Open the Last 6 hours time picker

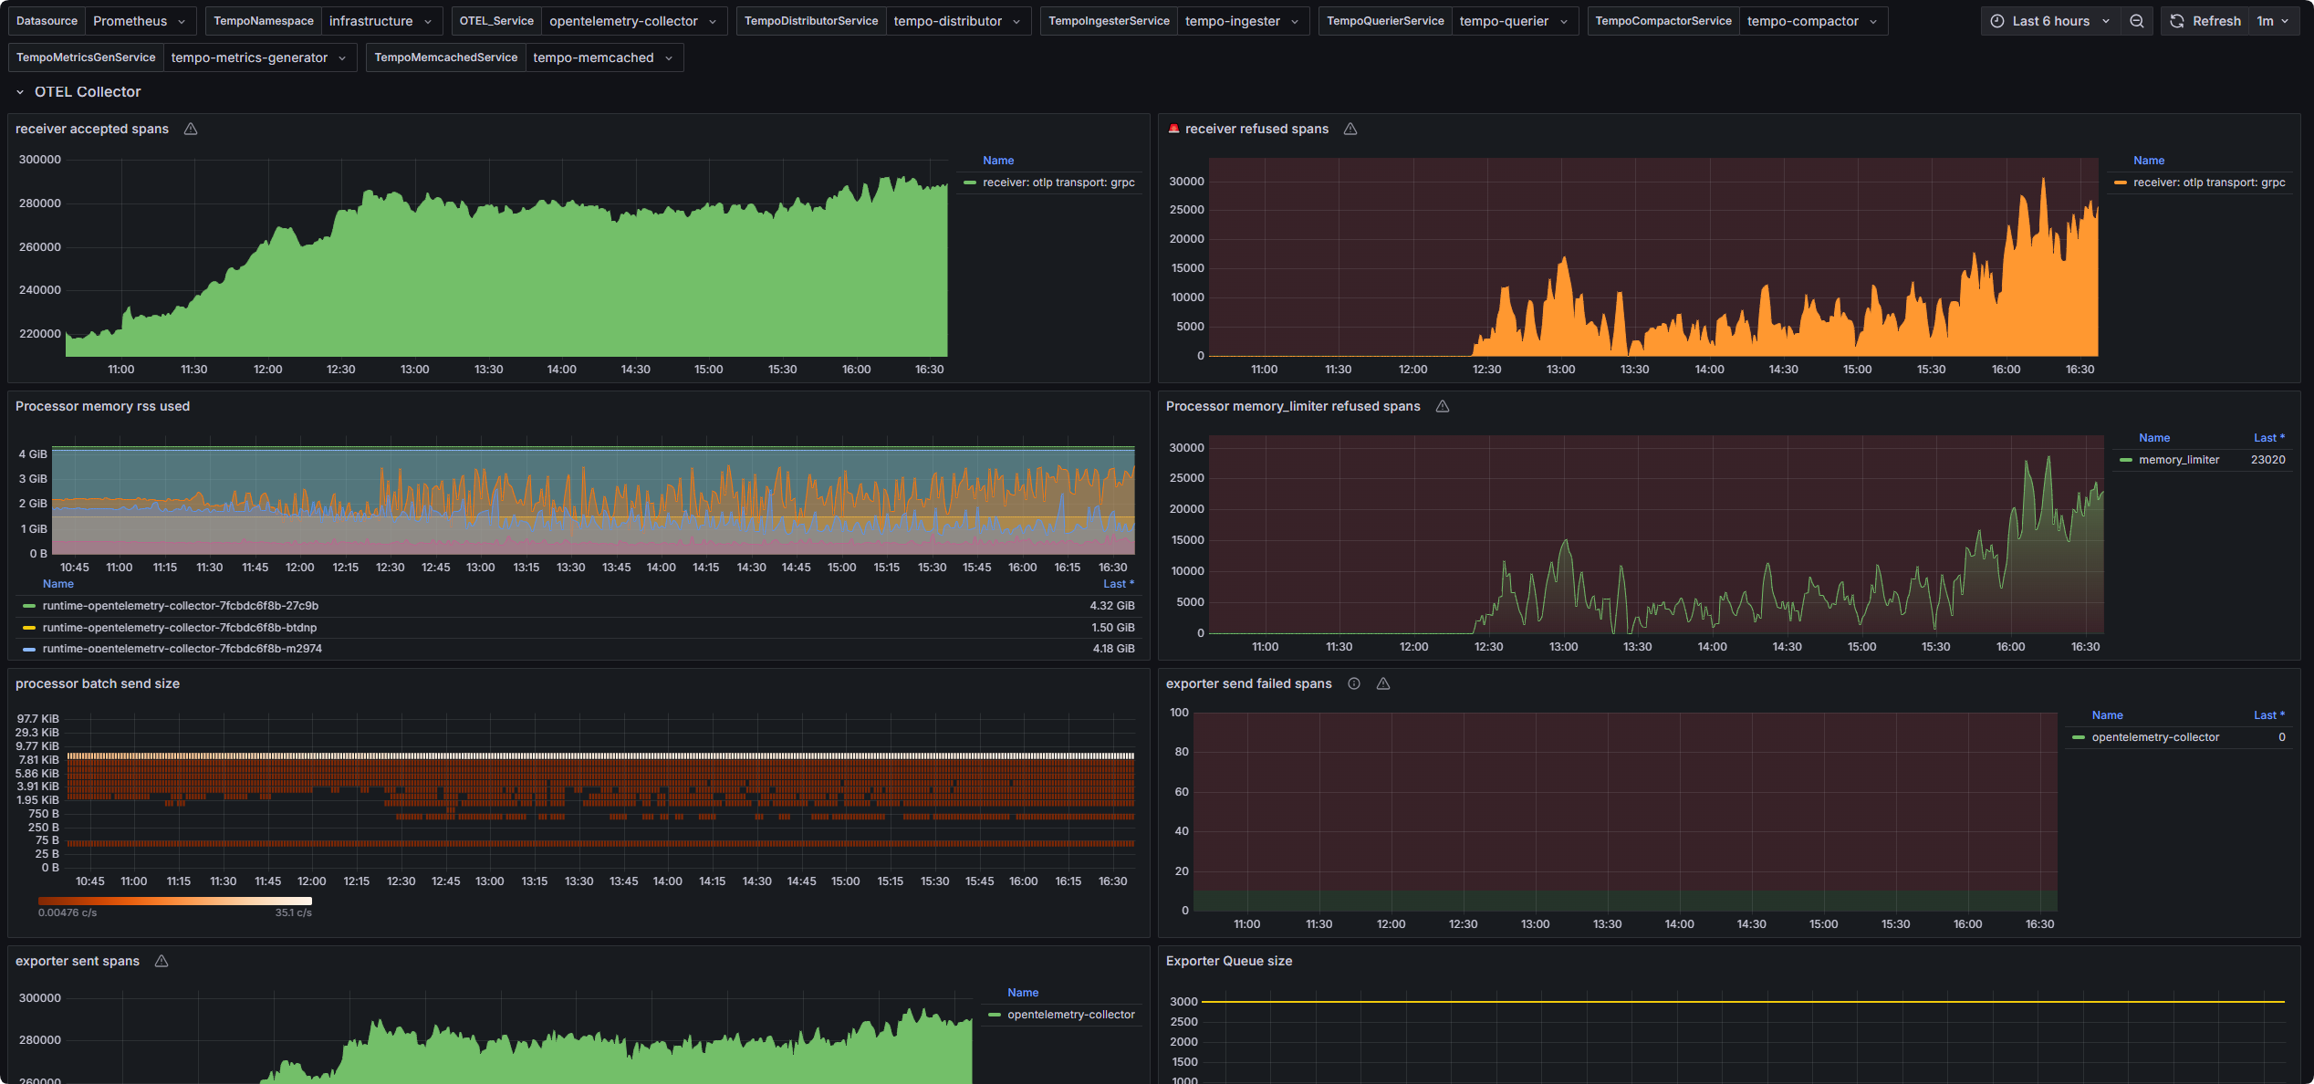(x=2049, y=21)
